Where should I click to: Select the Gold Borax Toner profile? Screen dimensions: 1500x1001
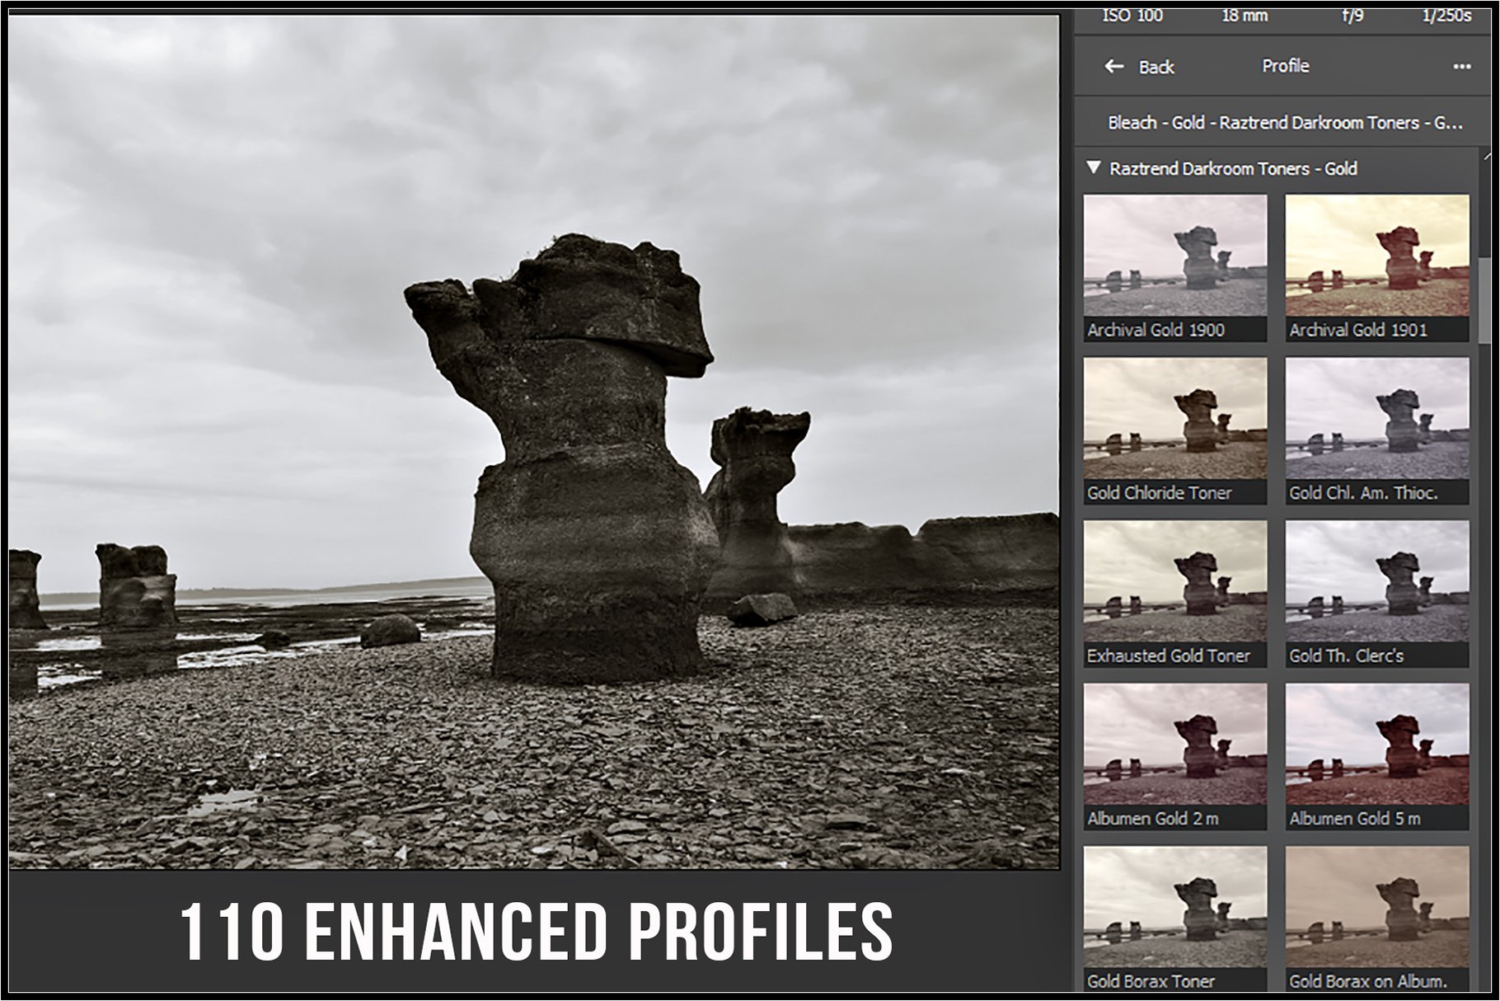pos(1175,919)
